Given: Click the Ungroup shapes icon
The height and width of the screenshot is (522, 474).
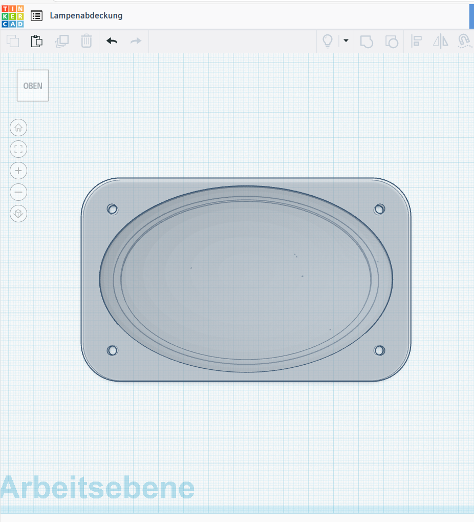Looking at the screenshot, I should click(x=392, y=41).
